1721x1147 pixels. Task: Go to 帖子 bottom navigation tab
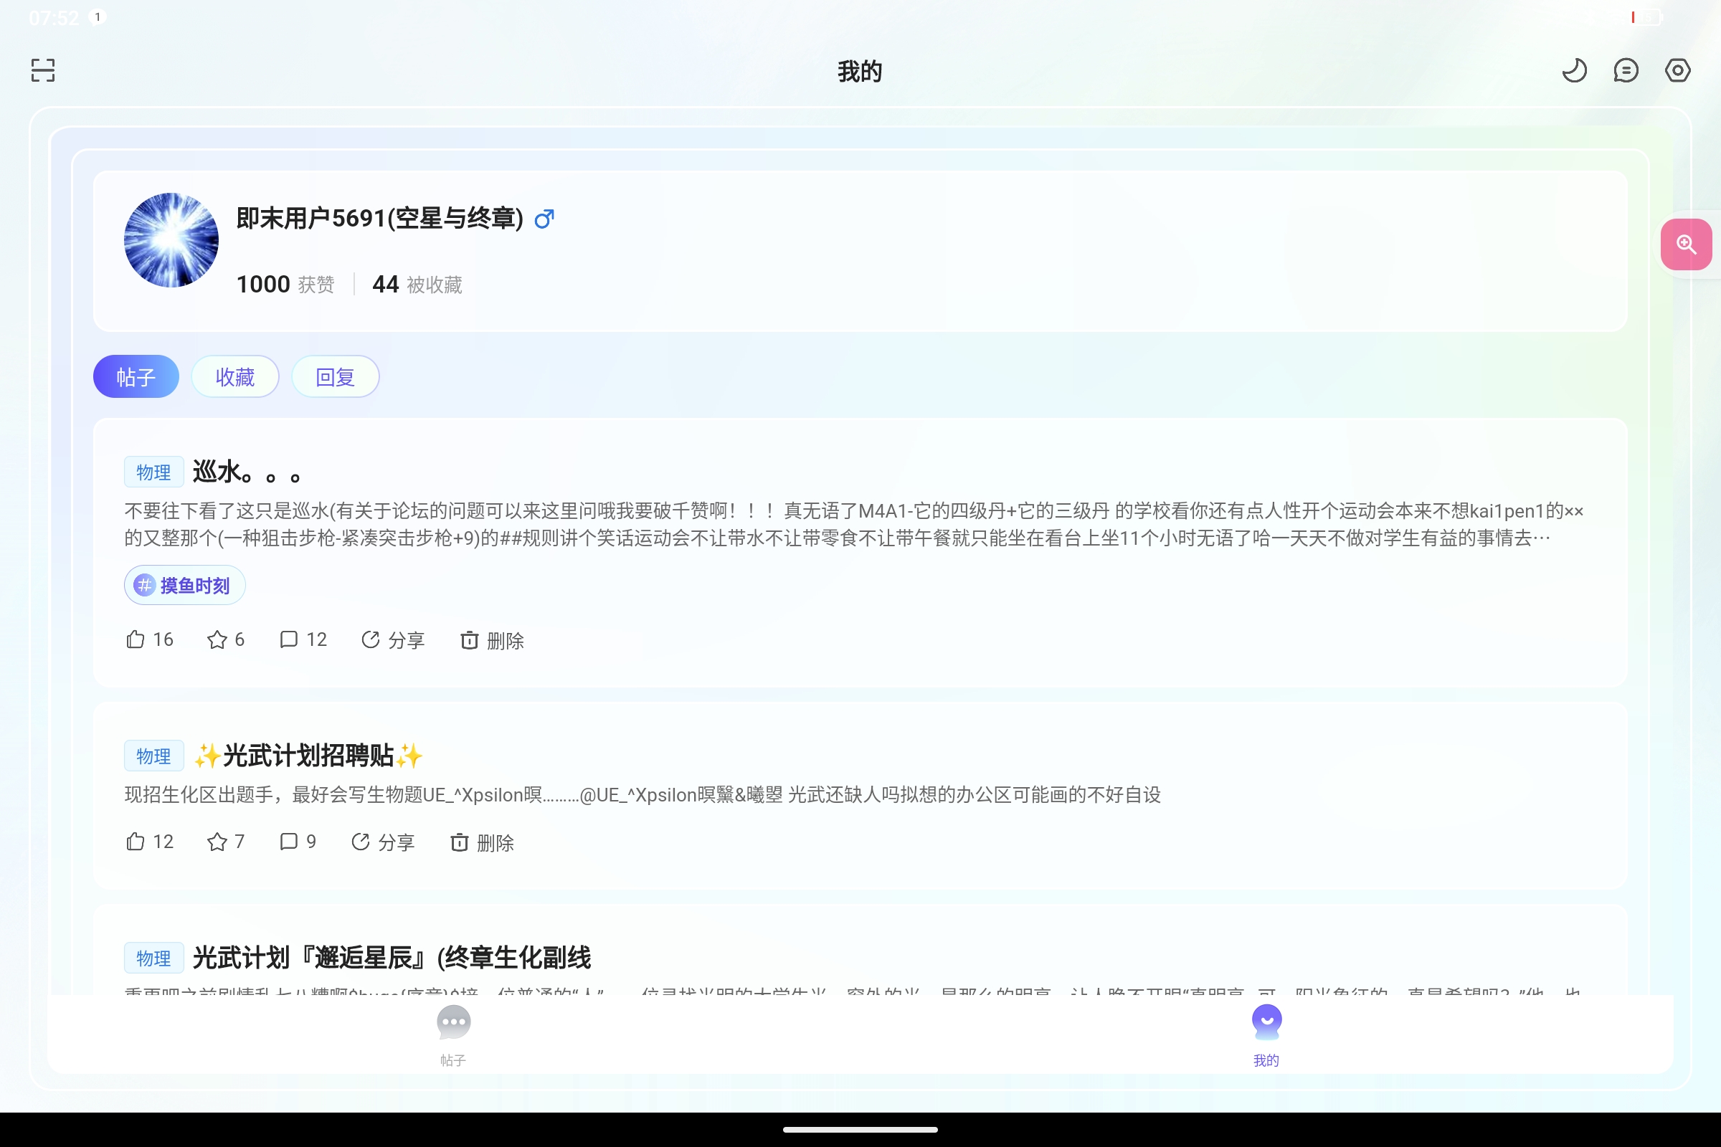453,1034
